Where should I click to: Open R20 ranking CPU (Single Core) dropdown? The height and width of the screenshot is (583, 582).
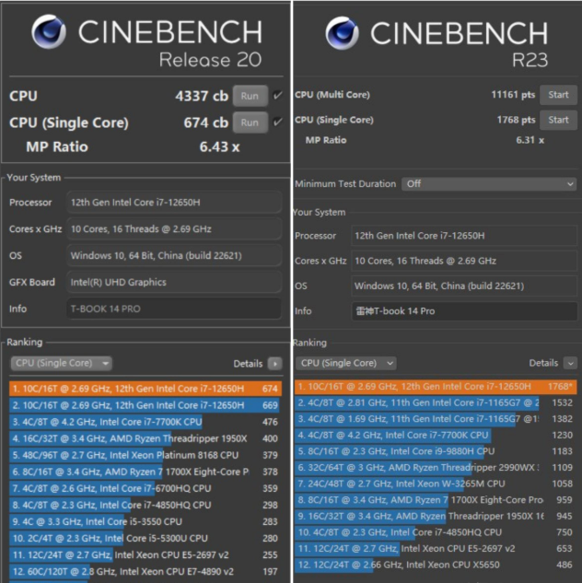[61, 363]
